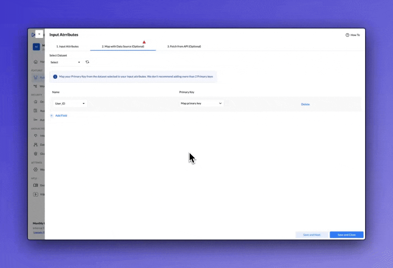Click the Videos play icon in sidebar

tap(35, 194)
